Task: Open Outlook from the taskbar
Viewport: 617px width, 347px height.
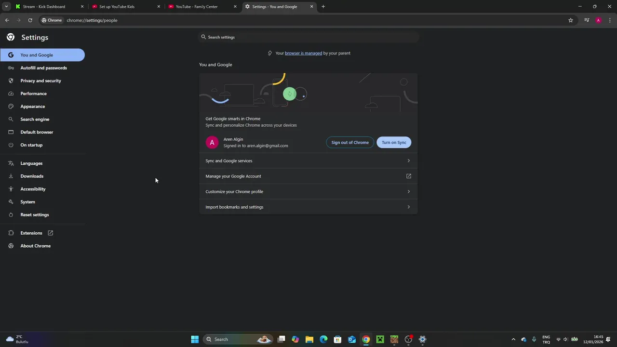Action: 352,339
